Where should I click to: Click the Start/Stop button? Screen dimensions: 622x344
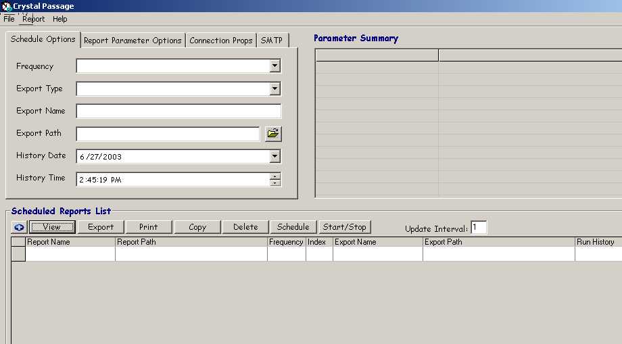(344, 227)
